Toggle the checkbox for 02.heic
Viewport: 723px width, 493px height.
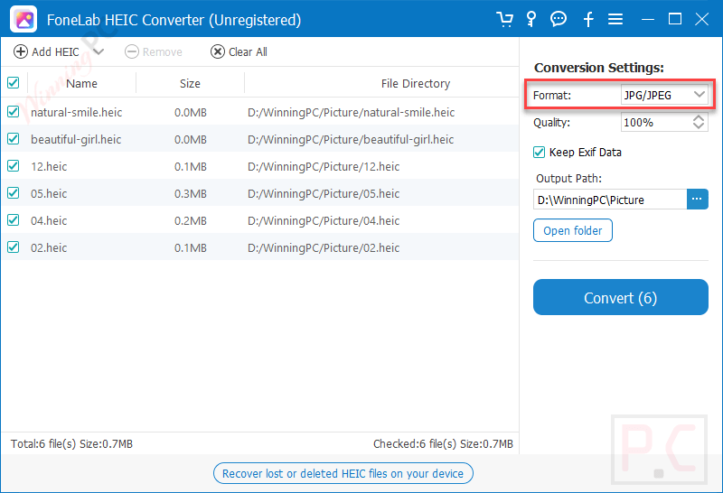click(x=14, y=247)
